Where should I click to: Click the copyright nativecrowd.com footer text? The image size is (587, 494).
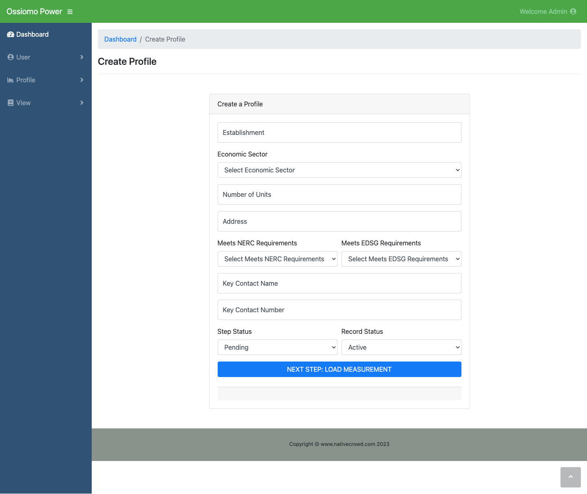tap(339, 444)
